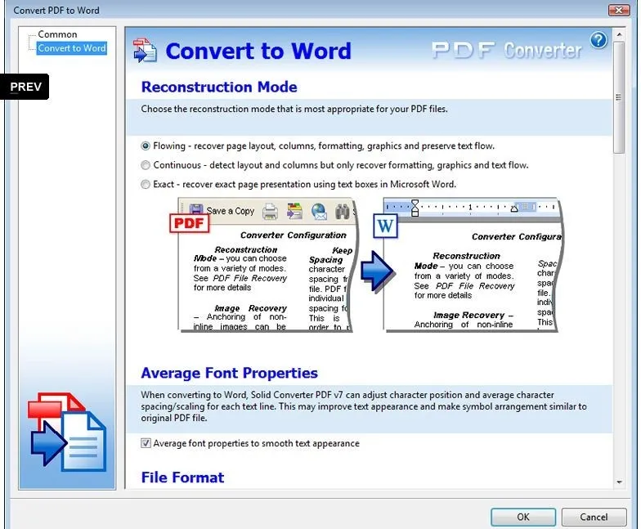Select the Continuous reconstruction mode
Viewport: 641px width, 529px height.
coord(146,165)
